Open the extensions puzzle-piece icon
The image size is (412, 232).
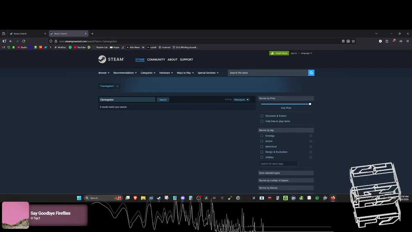coord(387,41)
